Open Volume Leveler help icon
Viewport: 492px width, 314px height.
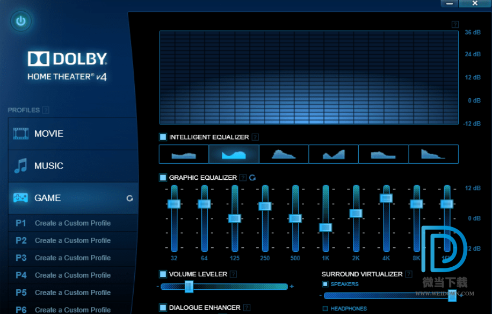[x=233, y=274]
